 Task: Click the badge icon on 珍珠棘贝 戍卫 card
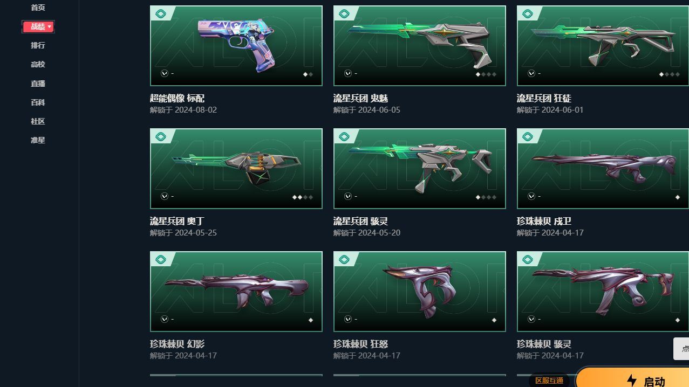point(527,137)
